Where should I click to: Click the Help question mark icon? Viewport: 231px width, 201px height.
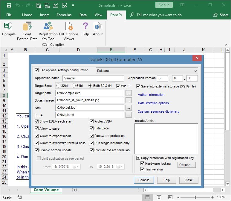[x=85, y=29]
